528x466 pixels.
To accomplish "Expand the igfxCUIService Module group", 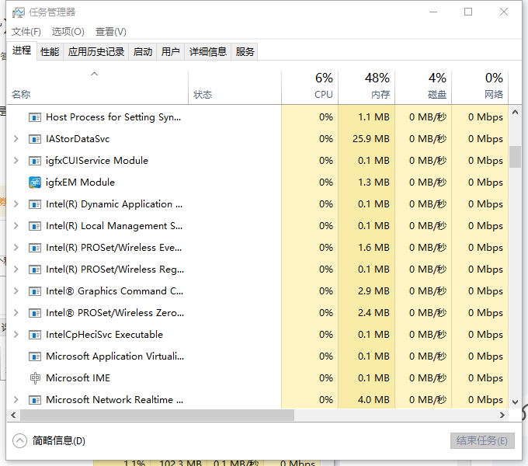I will tap(16, 161).
